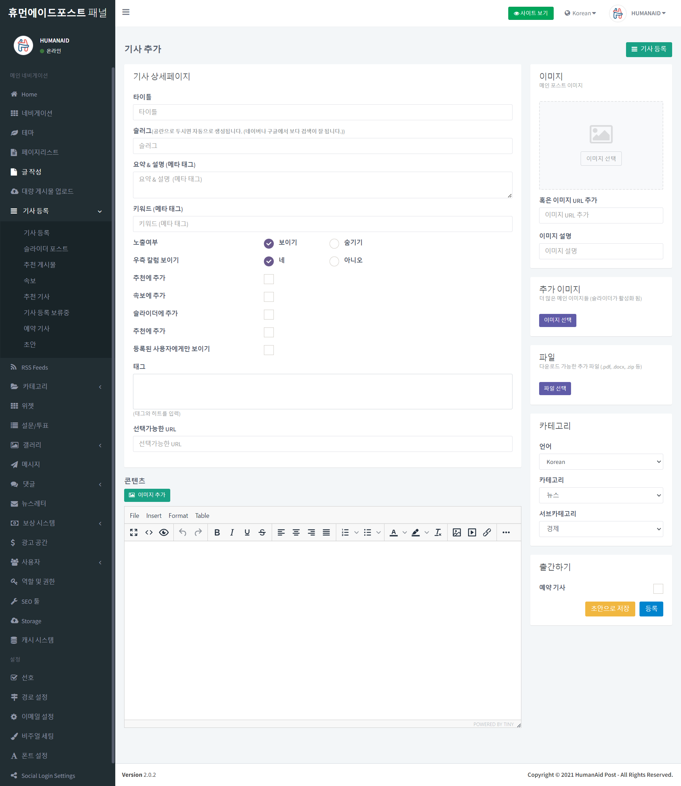The image size is (681, 786).
Task: Expand the 카테고리 sidebar menu
Action: coord(56,387)
